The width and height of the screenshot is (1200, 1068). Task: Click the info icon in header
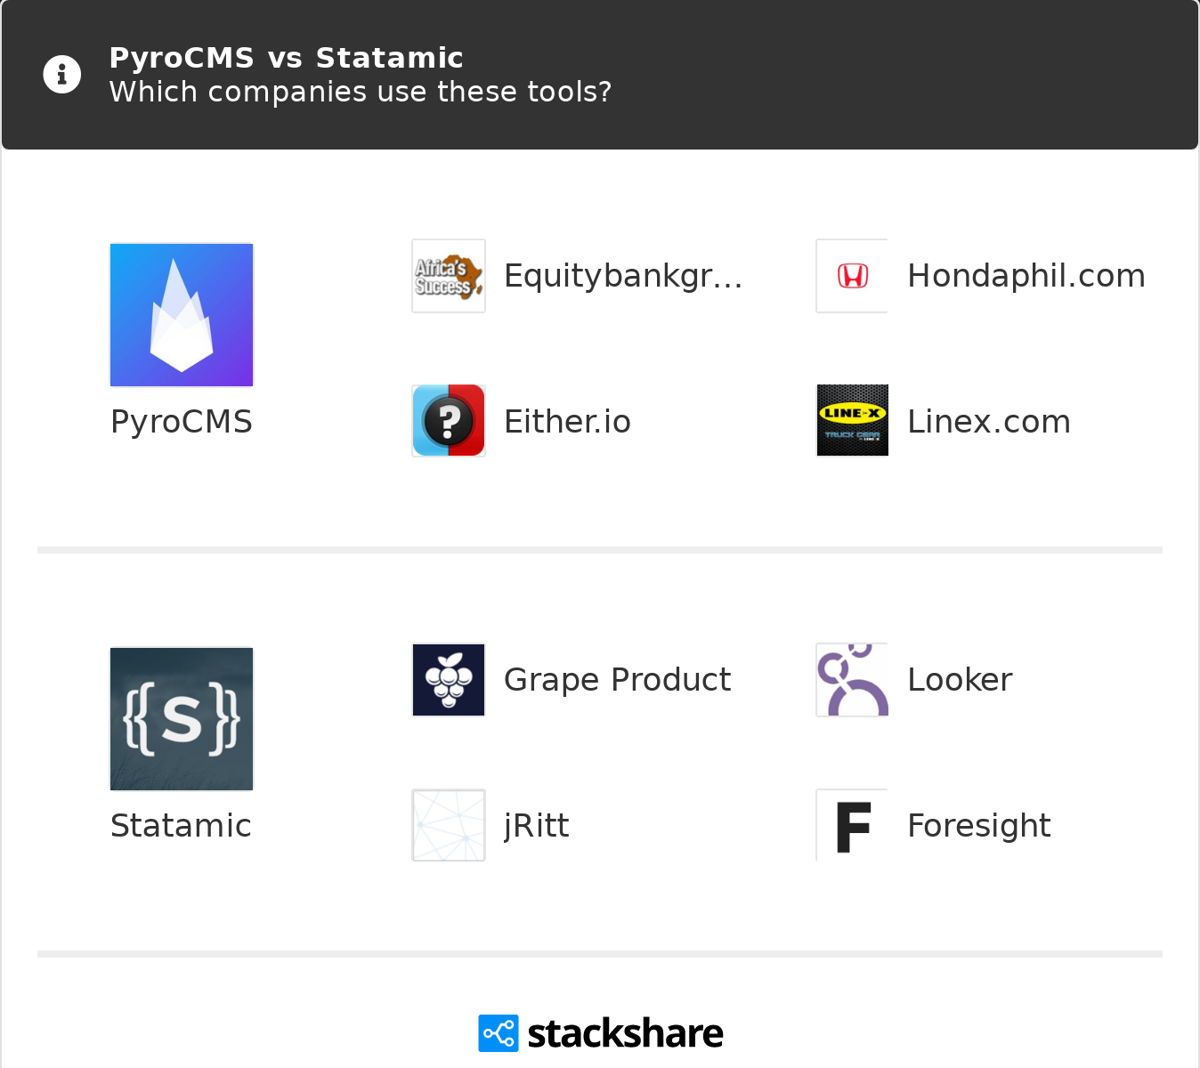coord(62,75)
